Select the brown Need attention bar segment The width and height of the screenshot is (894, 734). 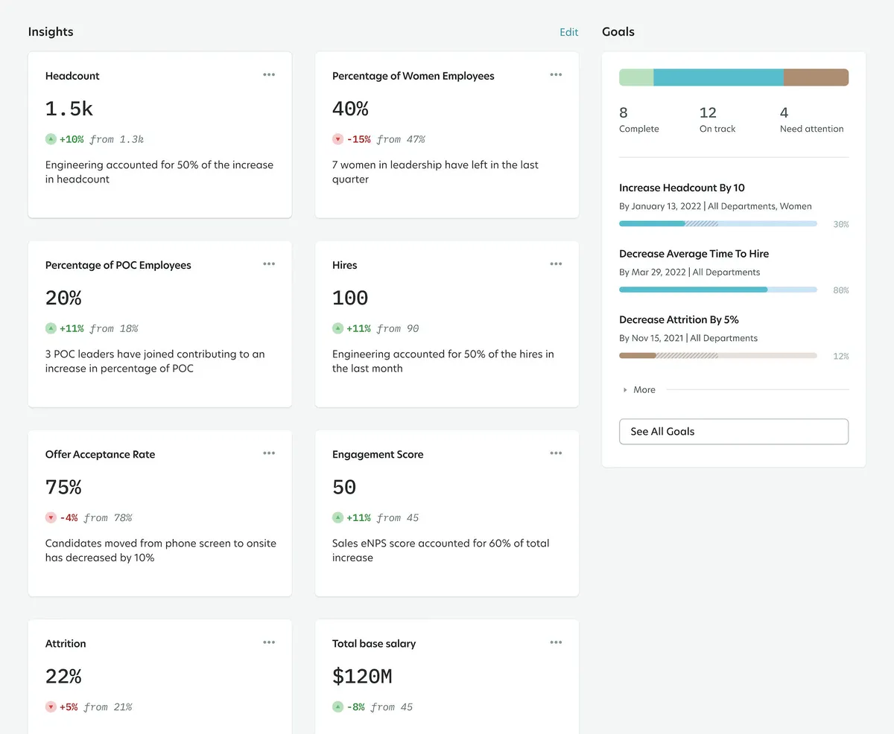click(816, 77)
